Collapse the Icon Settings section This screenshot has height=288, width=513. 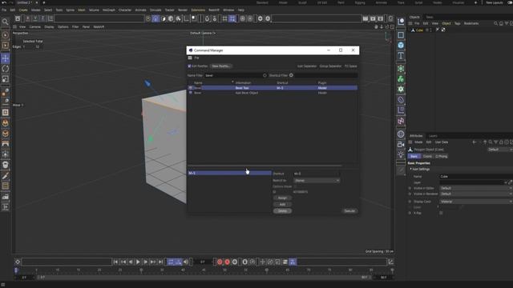[411, 169]
